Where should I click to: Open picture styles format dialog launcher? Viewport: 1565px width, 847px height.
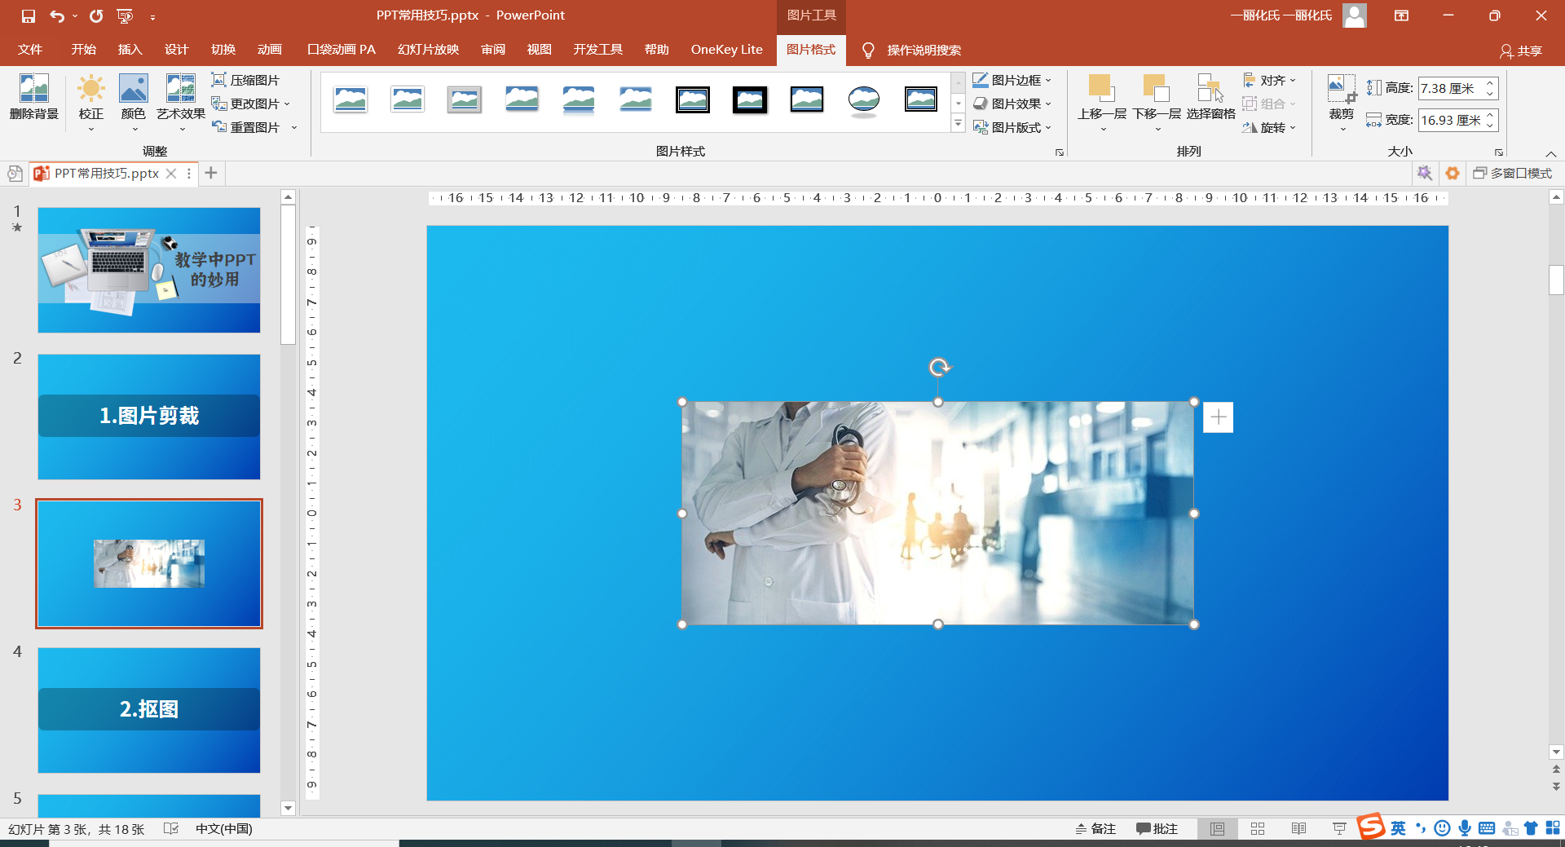(x=1060, y=152)
